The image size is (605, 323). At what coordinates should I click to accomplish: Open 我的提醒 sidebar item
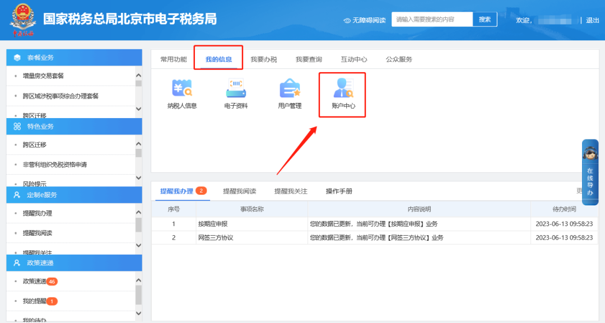pyautogui.click(x=34, y=301)
